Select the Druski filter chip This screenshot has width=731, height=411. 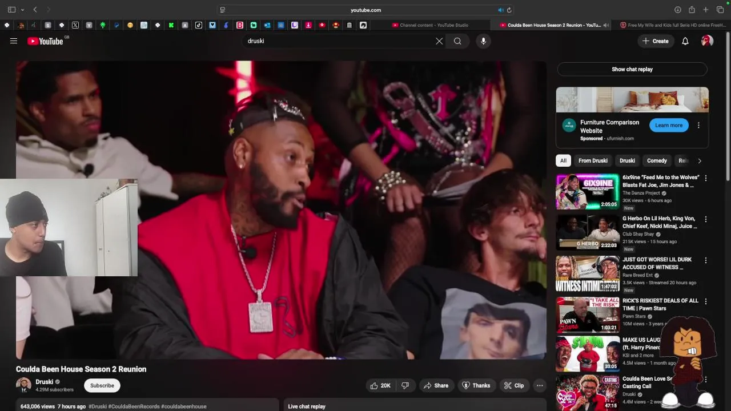click(x=627, y=160)
